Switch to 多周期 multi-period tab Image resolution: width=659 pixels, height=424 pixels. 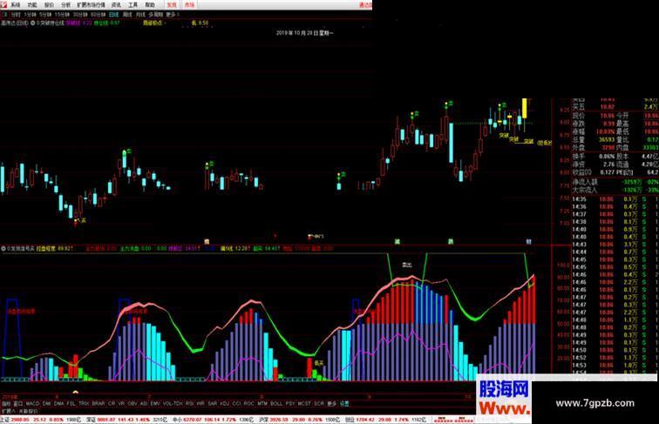(155, 14)
